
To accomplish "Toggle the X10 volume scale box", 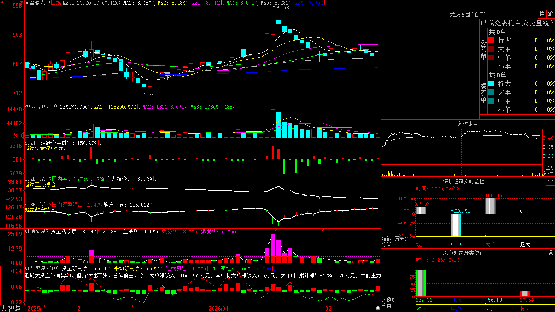I will (18, 136).
